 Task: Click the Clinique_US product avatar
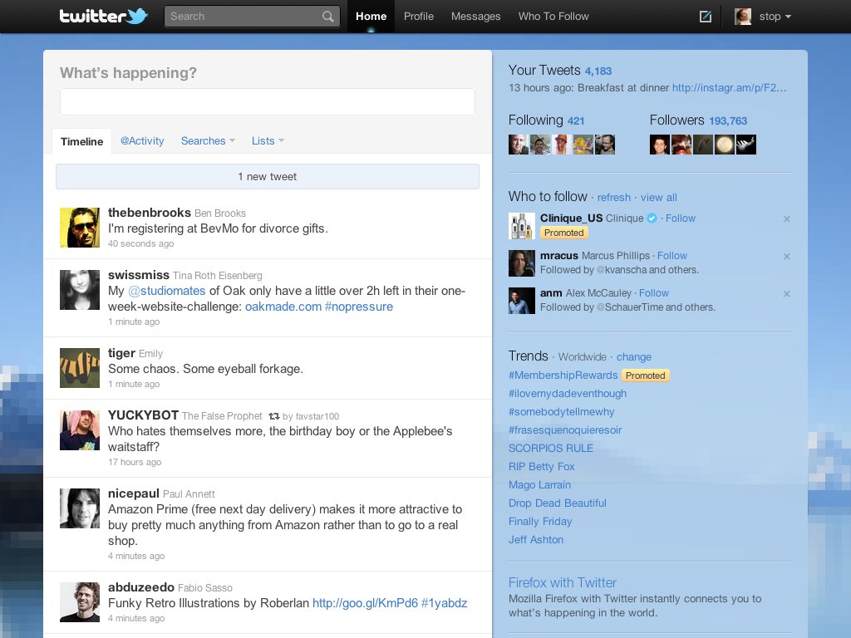(522, 226)
